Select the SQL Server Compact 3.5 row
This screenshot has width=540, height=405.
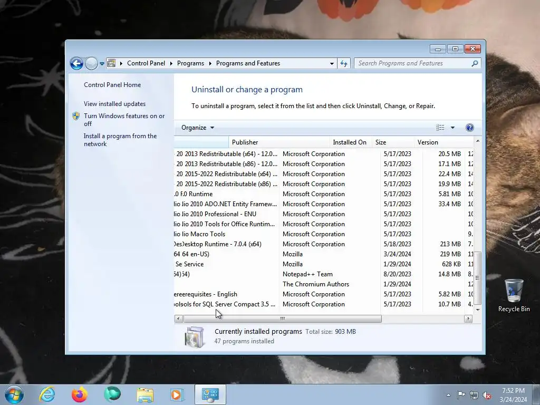[324, 304]
